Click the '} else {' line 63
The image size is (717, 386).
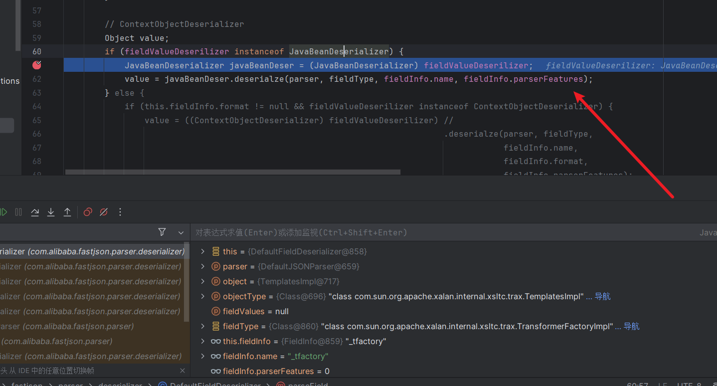125,93
